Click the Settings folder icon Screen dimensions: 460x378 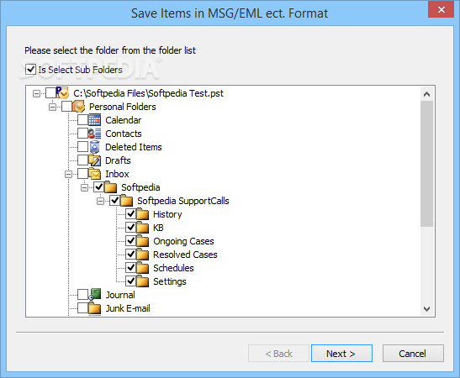tap(142, 281)
